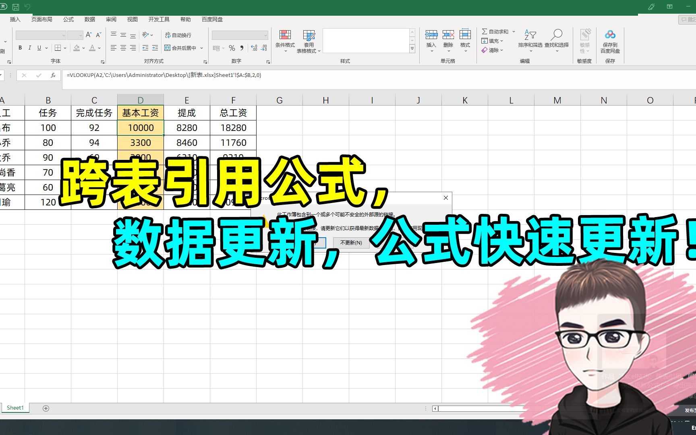Viewport: 696px width, 435px height.
Task: Toggle underline formatting
Action: [39, 48]
